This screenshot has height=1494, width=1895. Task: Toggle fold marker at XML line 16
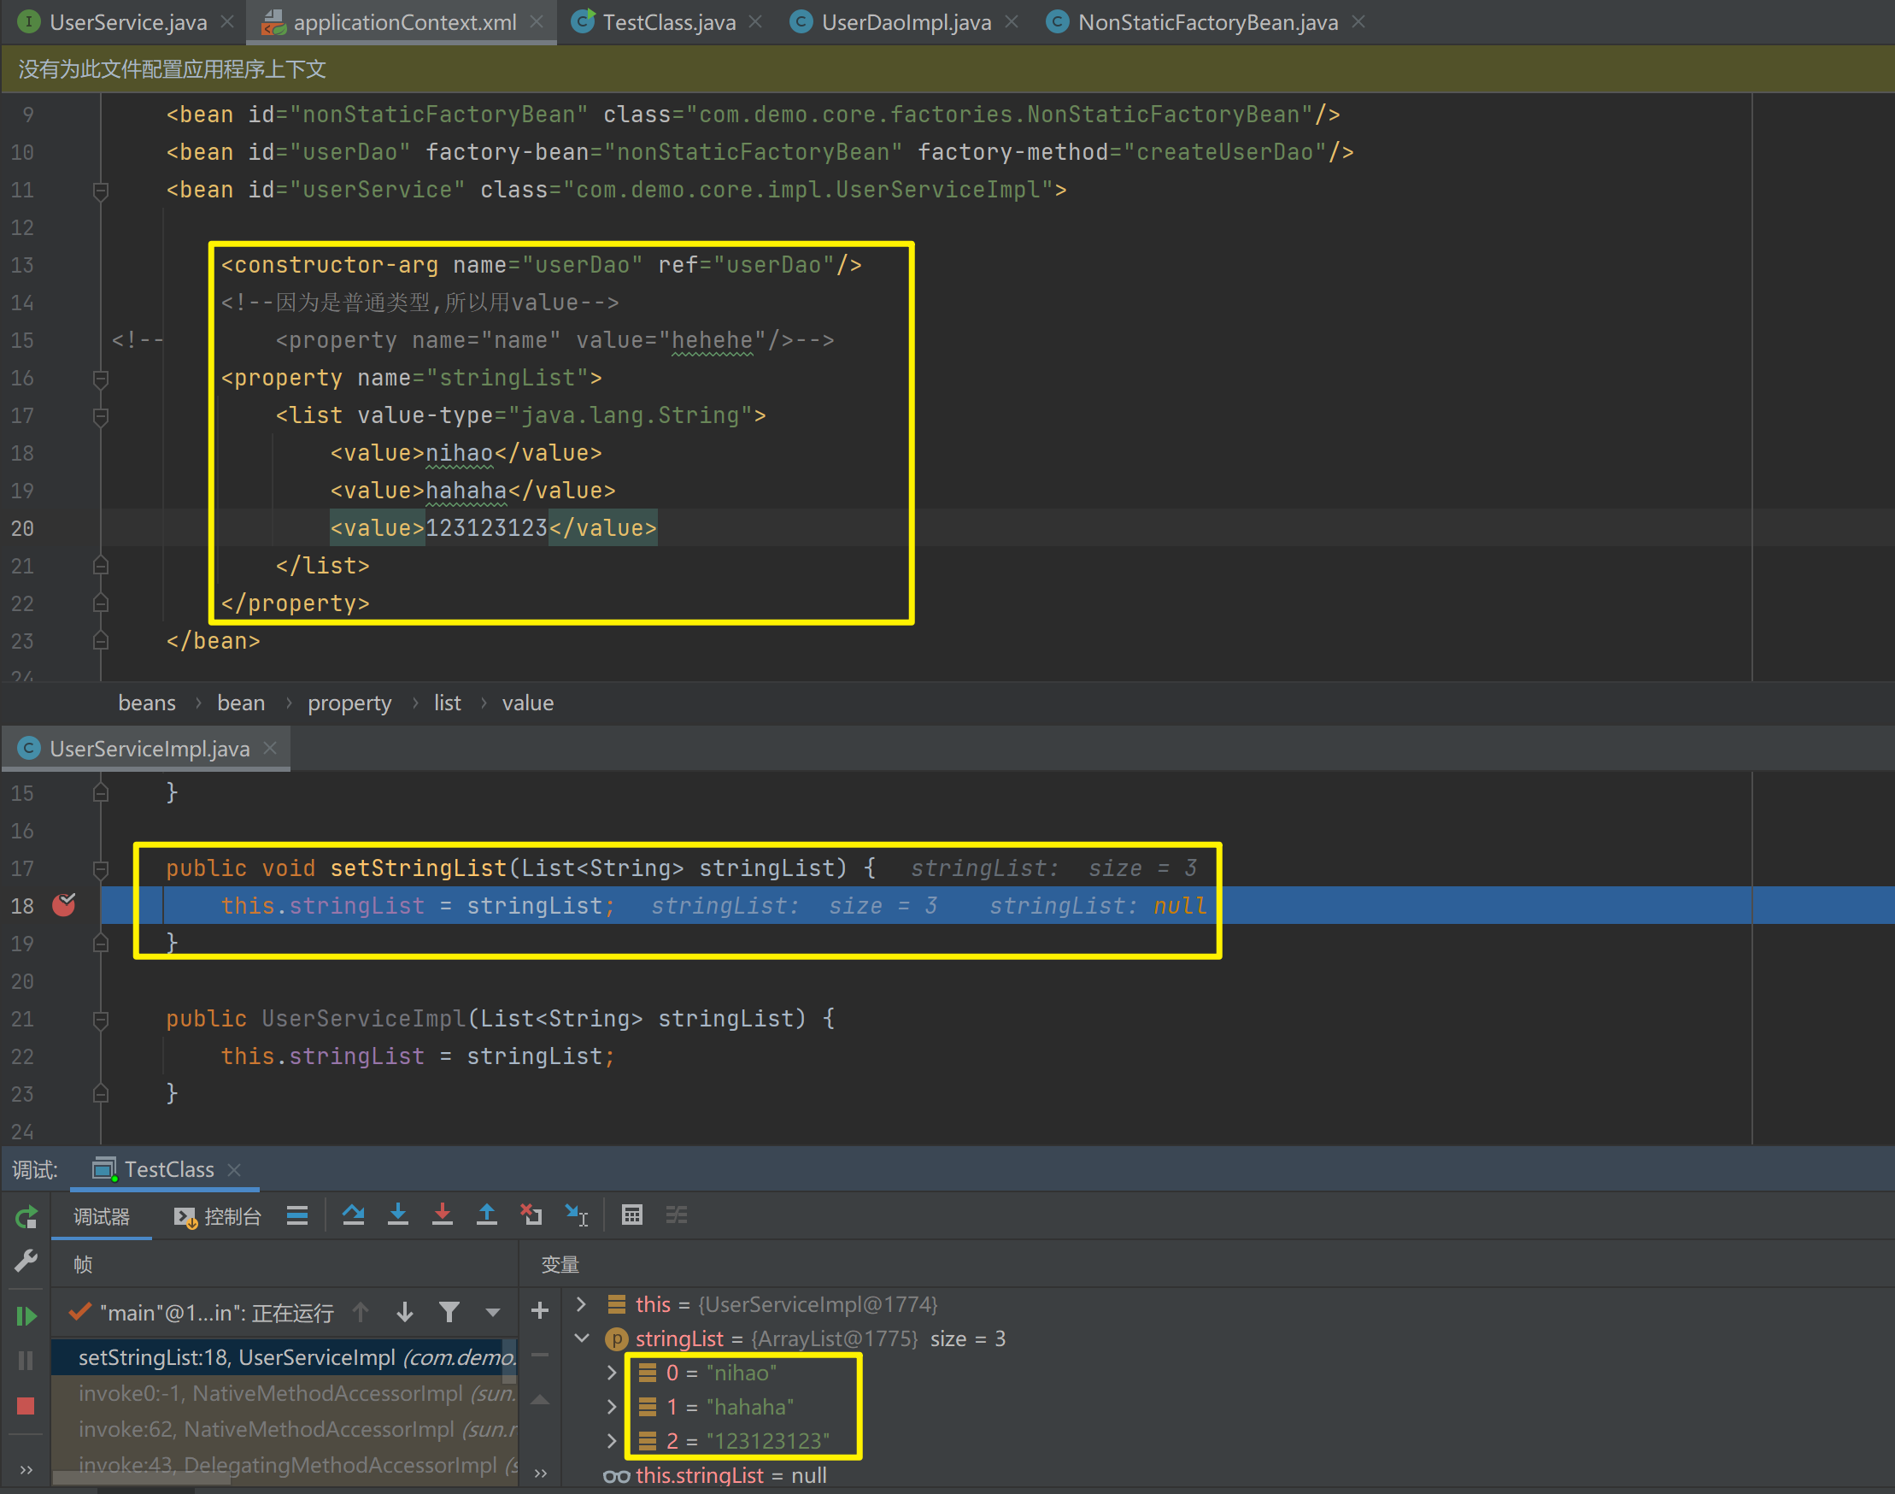[x=101, y=378]
